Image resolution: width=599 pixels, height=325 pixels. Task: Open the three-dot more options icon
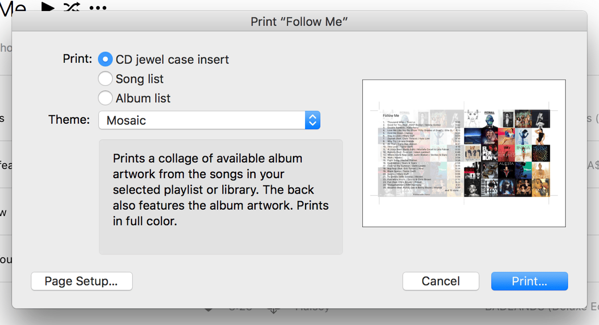[x=97, y=7]
